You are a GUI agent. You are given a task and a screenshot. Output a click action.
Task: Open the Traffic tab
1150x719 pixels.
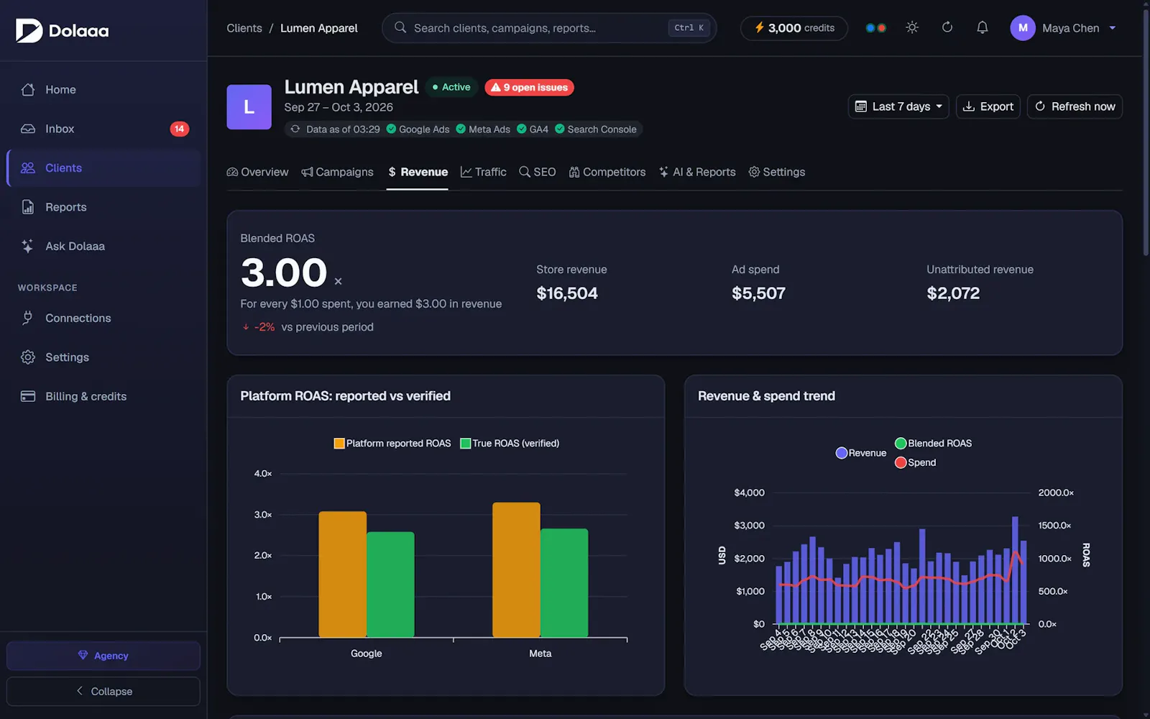coord(483,172)
